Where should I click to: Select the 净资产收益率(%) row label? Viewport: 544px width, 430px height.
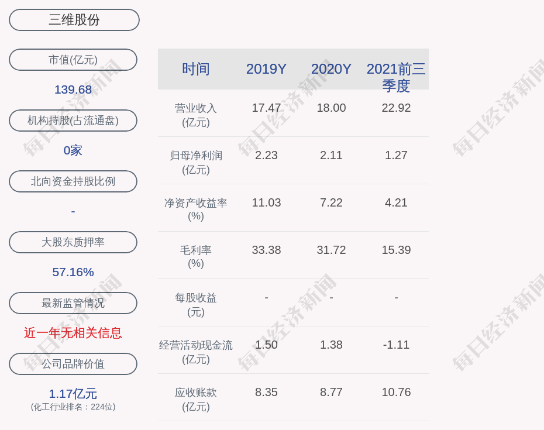click(196, 209)
